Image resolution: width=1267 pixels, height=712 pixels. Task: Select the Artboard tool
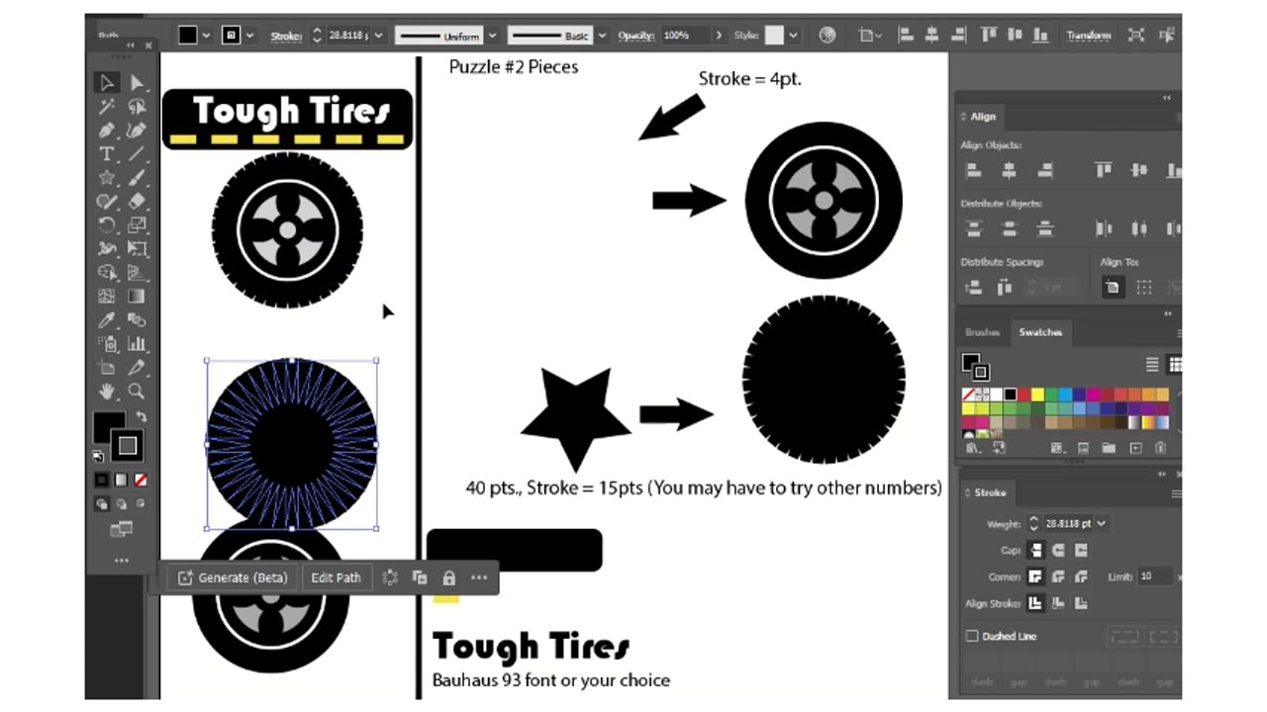pos(107,367)
